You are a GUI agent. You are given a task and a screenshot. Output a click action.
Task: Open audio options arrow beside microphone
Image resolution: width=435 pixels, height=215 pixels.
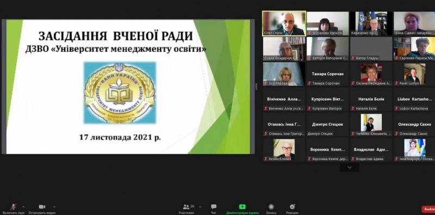pos(23,207)
